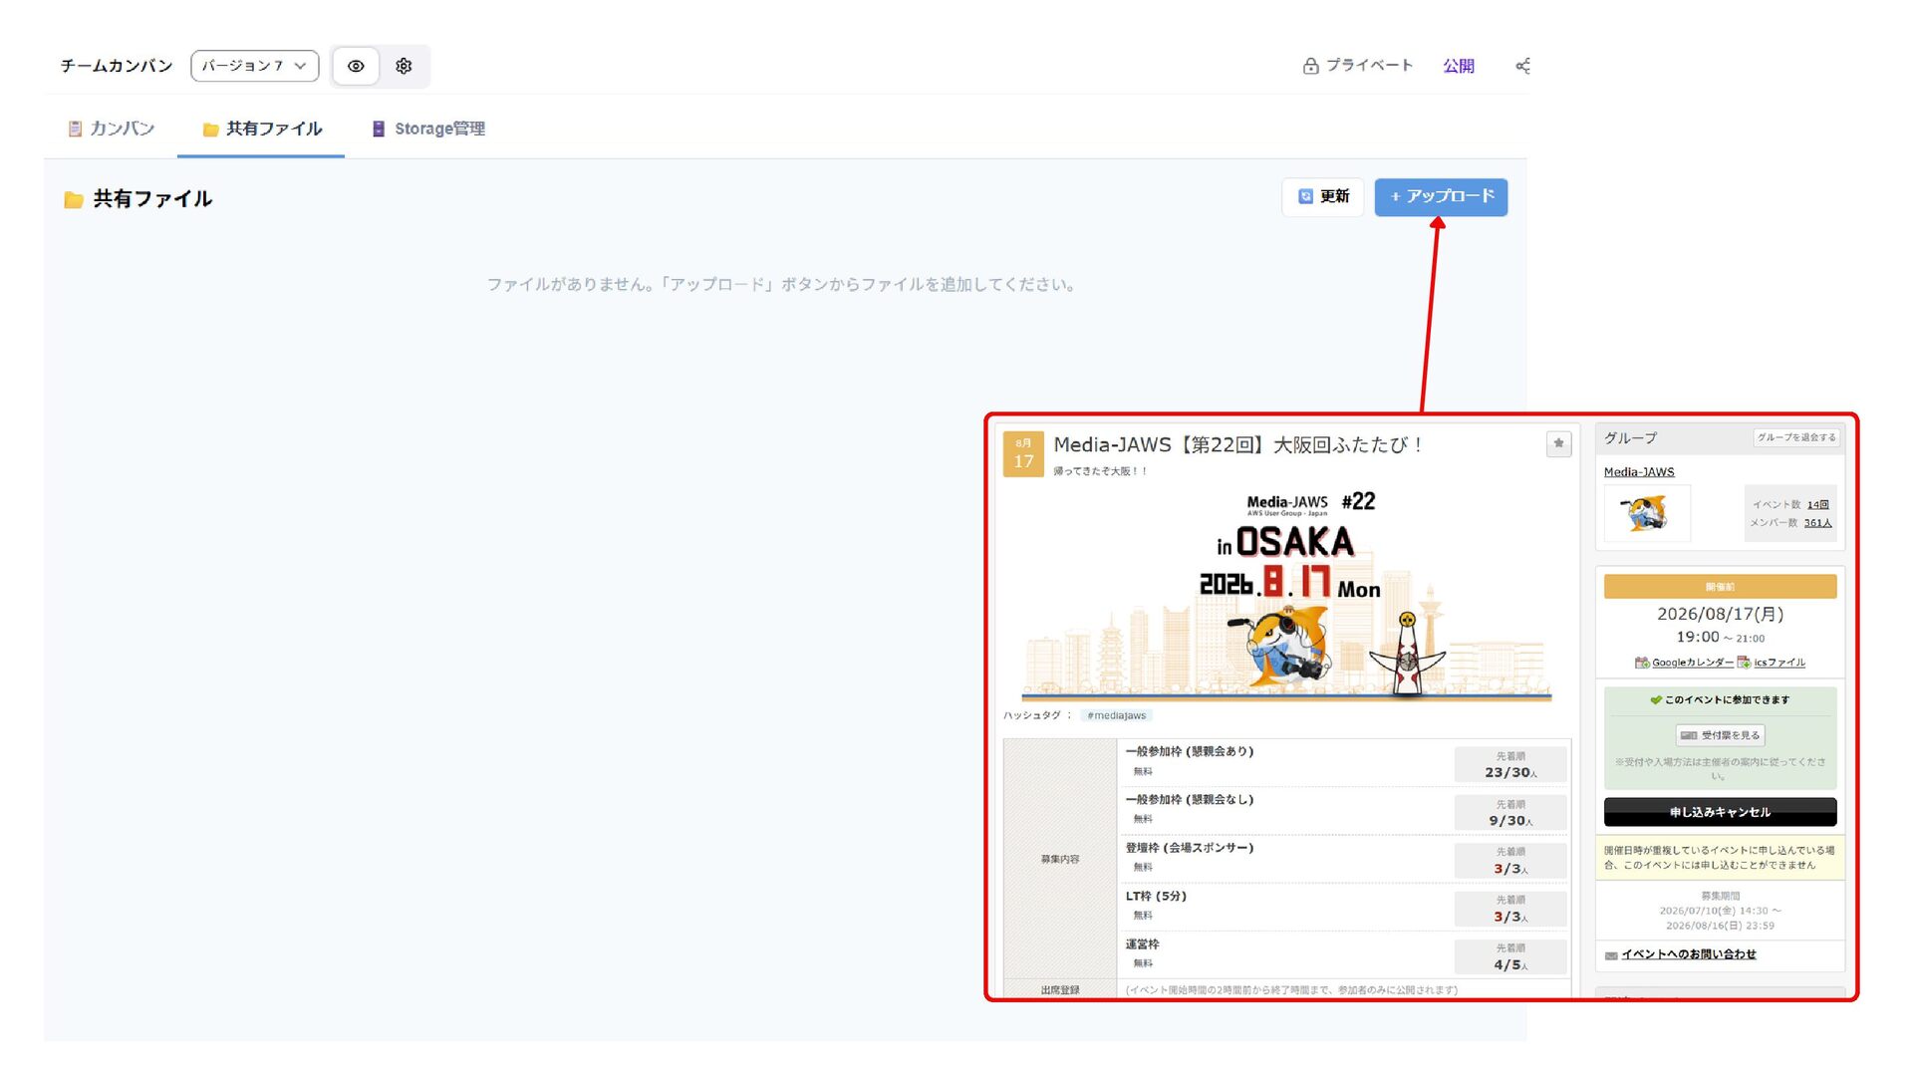Click the Media-JAWS group logo thumbnail
1913x1076 pixels.
pyautogui.click(x=1647, y=513)
